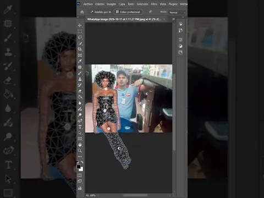Switch to Asistido por IA mode

(x=101, y=12)
